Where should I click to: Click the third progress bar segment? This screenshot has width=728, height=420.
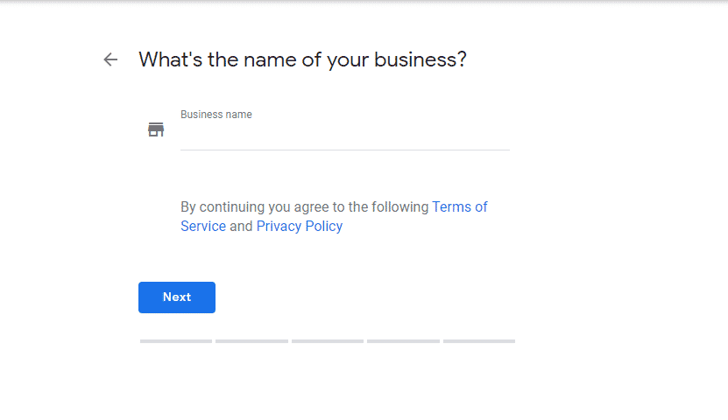[328, 341]
